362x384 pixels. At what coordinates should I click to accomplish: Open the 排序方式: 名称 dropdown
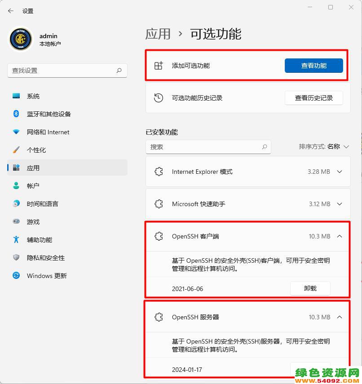click(x=324, y=147)
